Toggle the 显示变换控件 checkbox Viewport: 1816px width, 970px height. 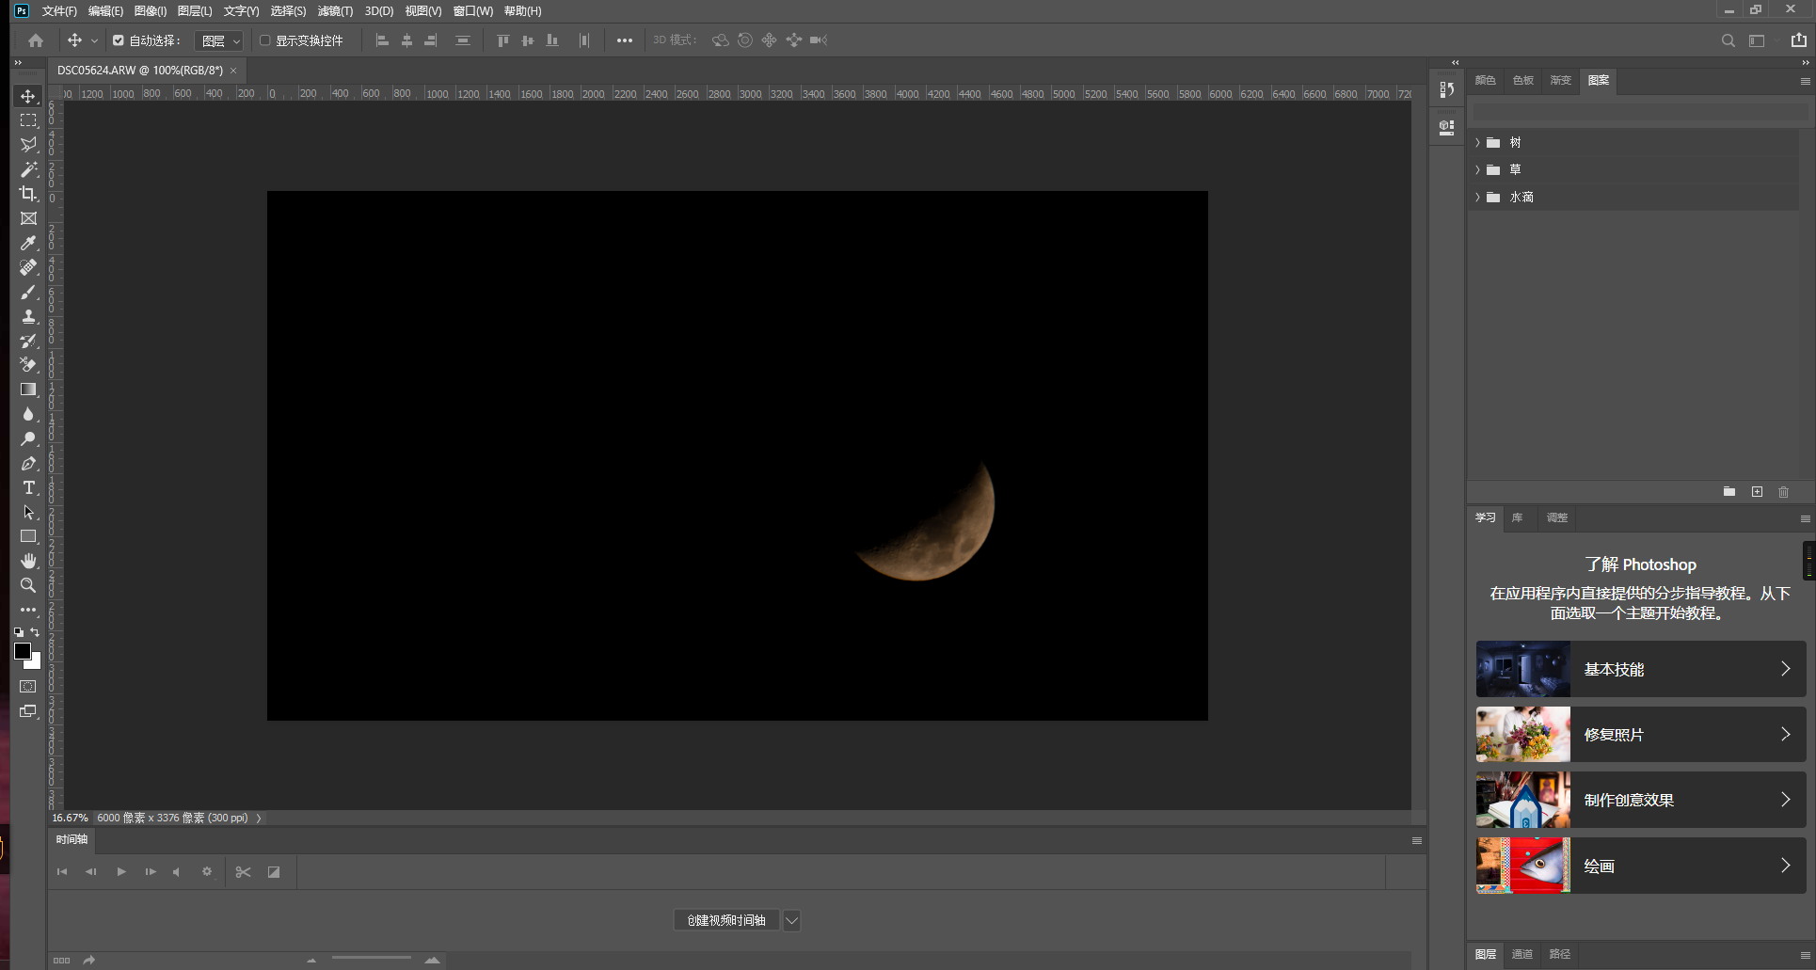[x=265, y=40]
